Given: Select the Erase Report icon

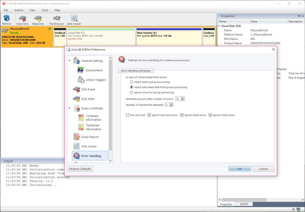Looking at the screenshot, I should [x=77, y=137].
